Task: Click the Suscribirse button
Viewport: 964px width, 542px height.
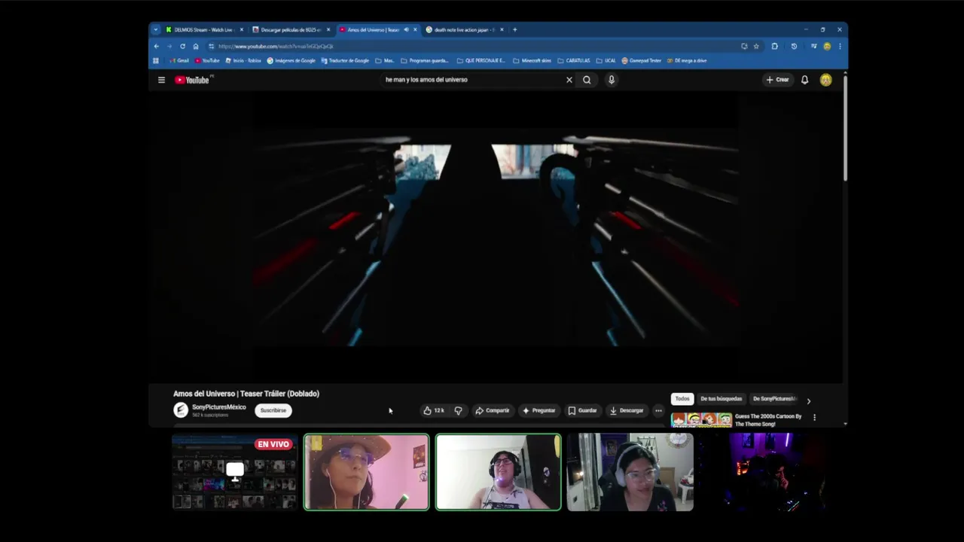Action: coord(273,410)
